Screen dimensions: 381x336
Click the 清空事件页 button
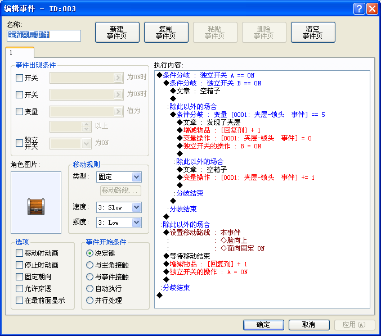coord(313,32)
